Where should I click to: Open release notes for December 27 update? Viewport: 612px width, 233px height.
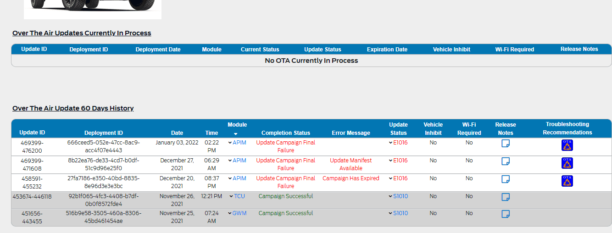[x=506, y=161]
